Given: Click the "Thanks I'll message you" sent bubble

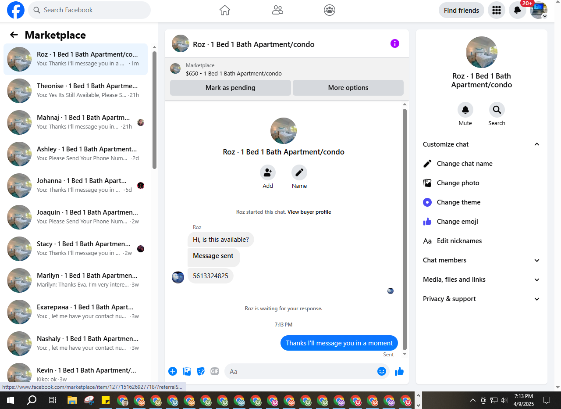Looking at the screenshot, I should (x=339, y=343).
